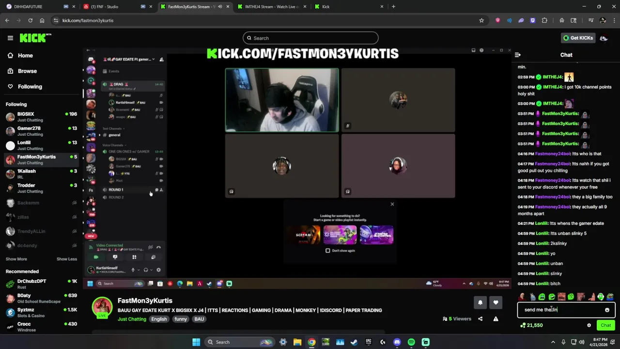Click the Get KICKs button

click(578, 38)
